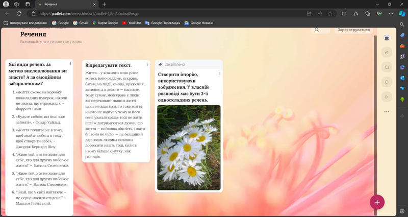
Task: Open the Edge profile avatar
Action: 6,4
